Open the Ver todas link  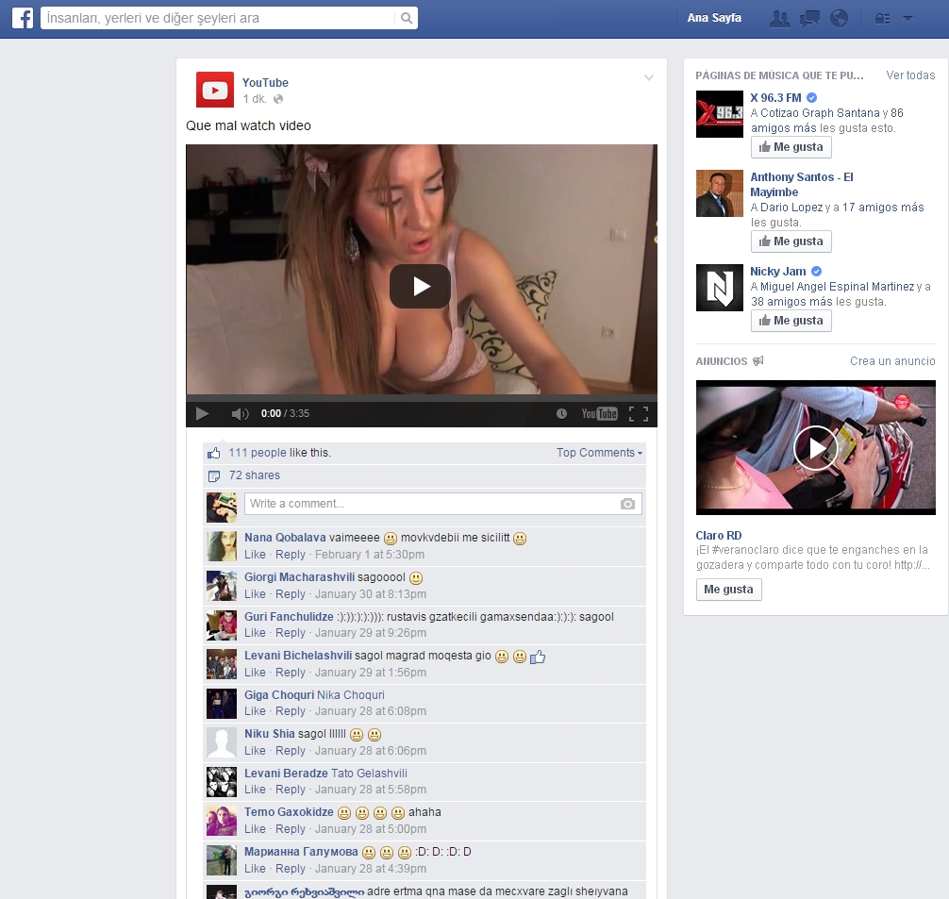coord(910,75)
